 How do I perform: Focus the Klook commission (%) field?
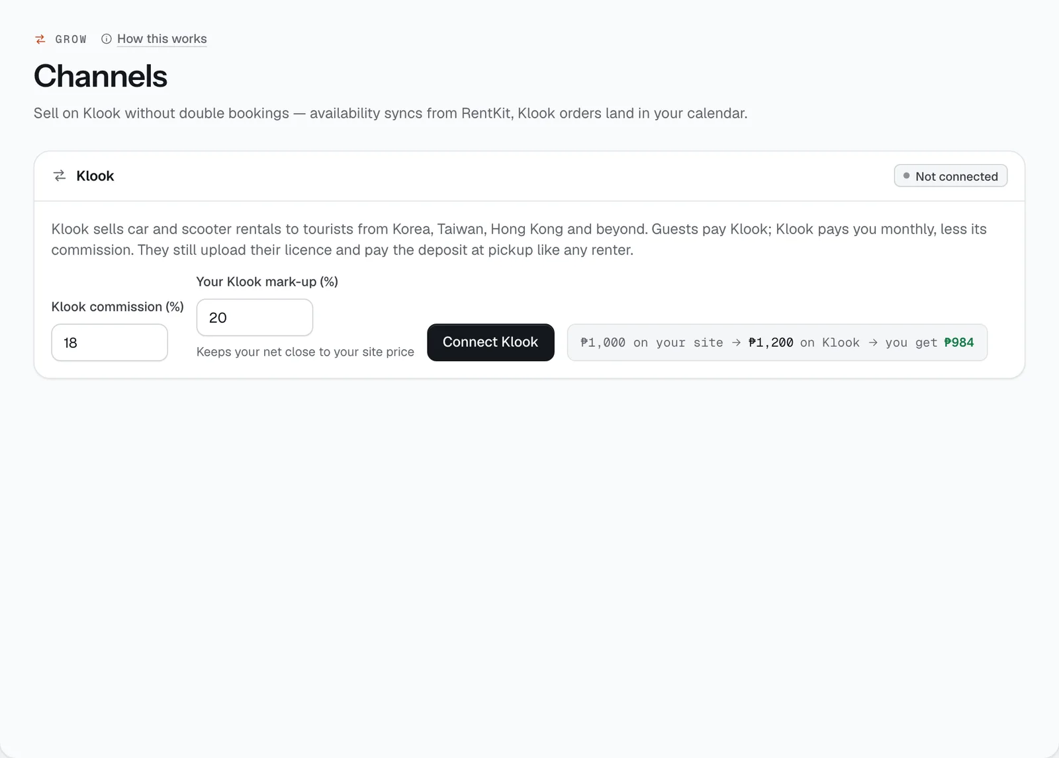point(109,343)
